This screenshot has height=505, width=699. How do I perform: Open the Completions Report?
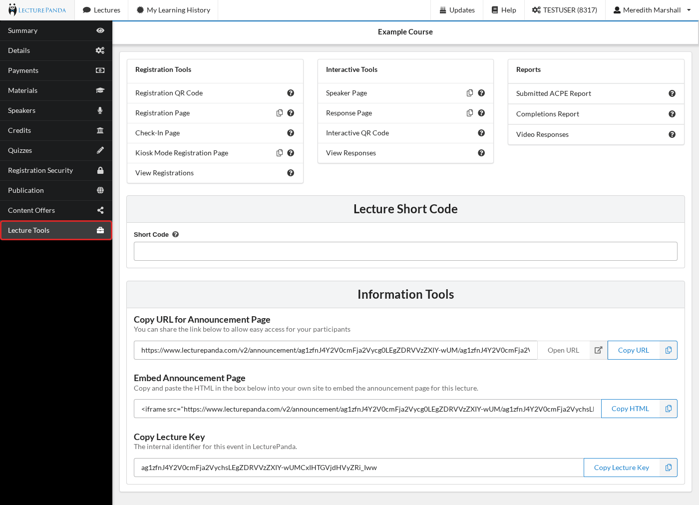[x=548, y=114]
